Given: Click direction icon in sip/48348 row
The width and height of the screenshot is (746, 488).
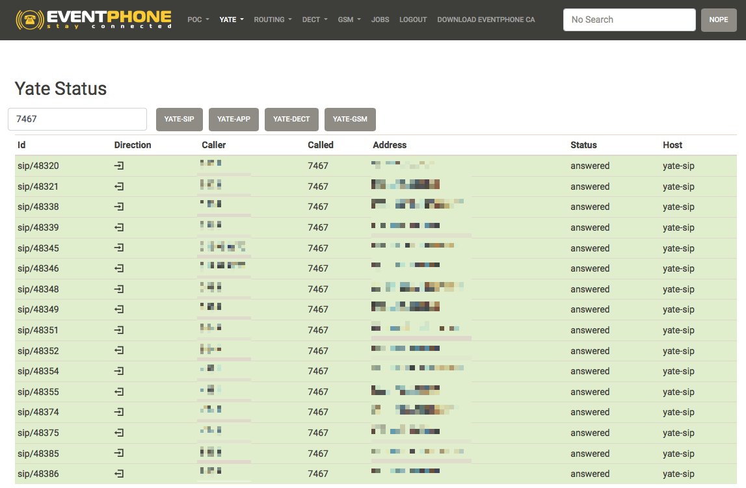Looking at the screenshot, I should pyautogui.click(x=119, y=289).
